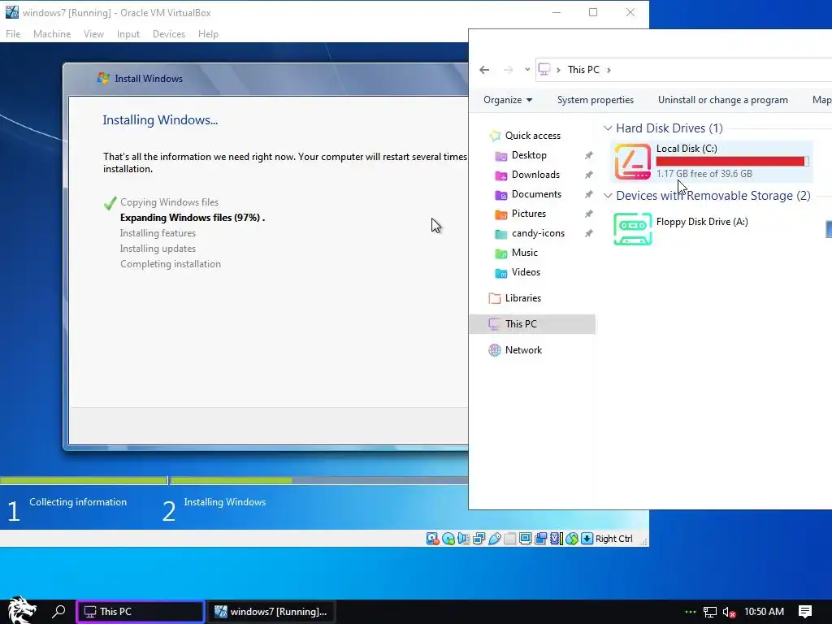Expand the chevron after This PC in address bar
The width and height of the screenshot is (832, 624).
(609, 70)
